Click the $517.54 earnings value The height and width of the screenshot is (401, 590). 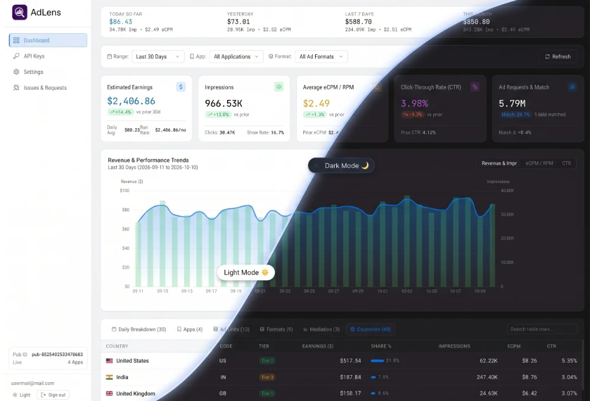pos(350,361)
